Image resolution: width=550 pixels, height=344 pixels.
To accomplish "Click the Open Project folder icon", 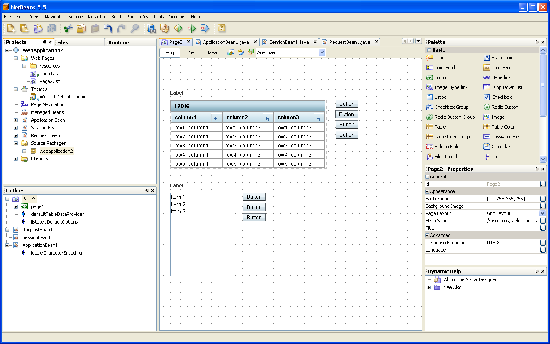I will [38, 28].
